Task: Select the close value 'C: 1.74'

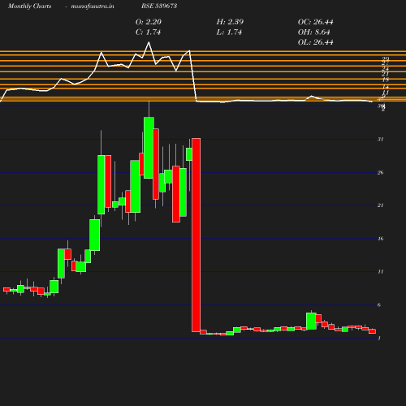Action: [x=148, y=32]
